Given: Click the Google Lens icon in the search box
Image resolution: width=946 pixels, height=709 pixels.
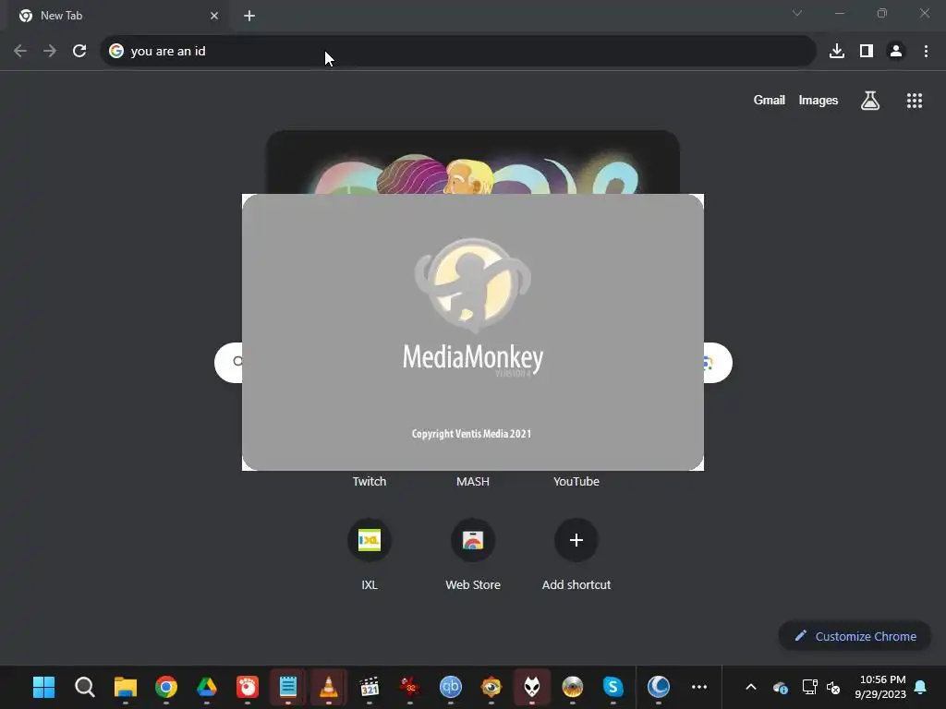Looking at the screenshot, I should point(709,362).
